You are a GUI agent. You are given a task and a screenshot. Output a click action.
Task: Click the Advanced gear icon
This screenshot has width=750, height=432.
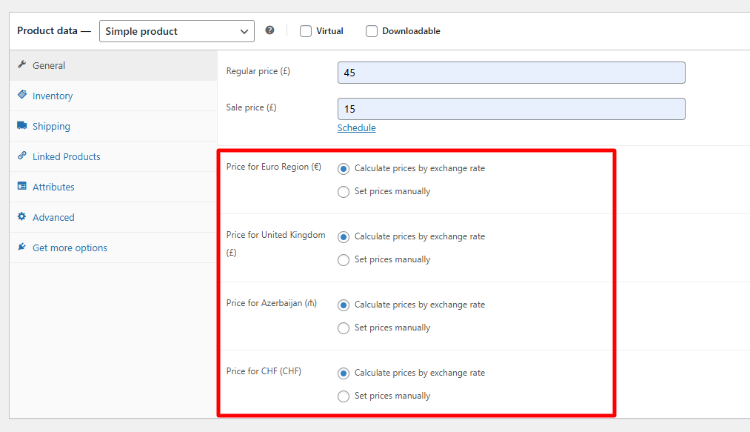[22, 217]
